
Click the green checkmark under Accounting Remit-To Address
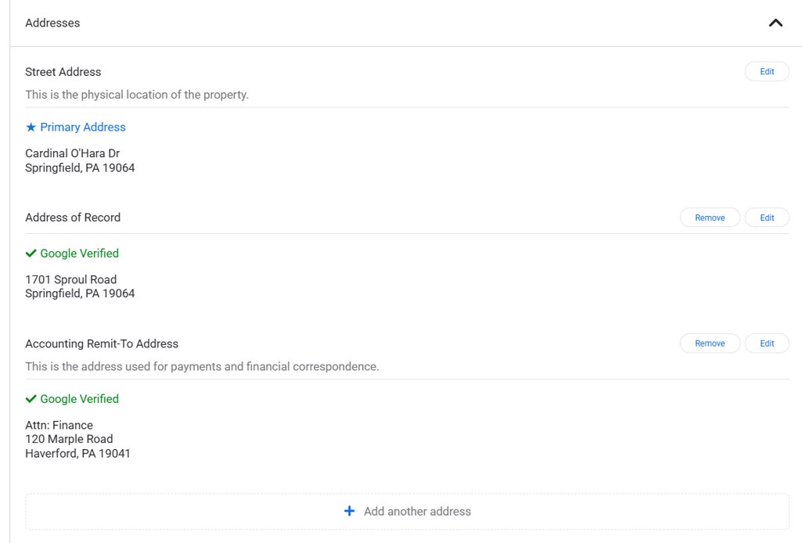(31, 399)
